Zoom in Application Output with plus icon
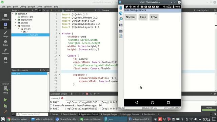Screen dimensions: 217x122 [95, 94]
